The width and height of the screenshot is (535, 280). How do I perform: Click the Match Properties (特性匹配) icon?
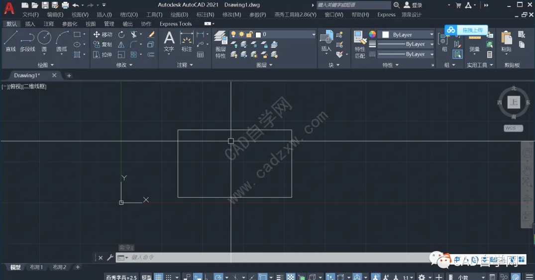point(360,44)
